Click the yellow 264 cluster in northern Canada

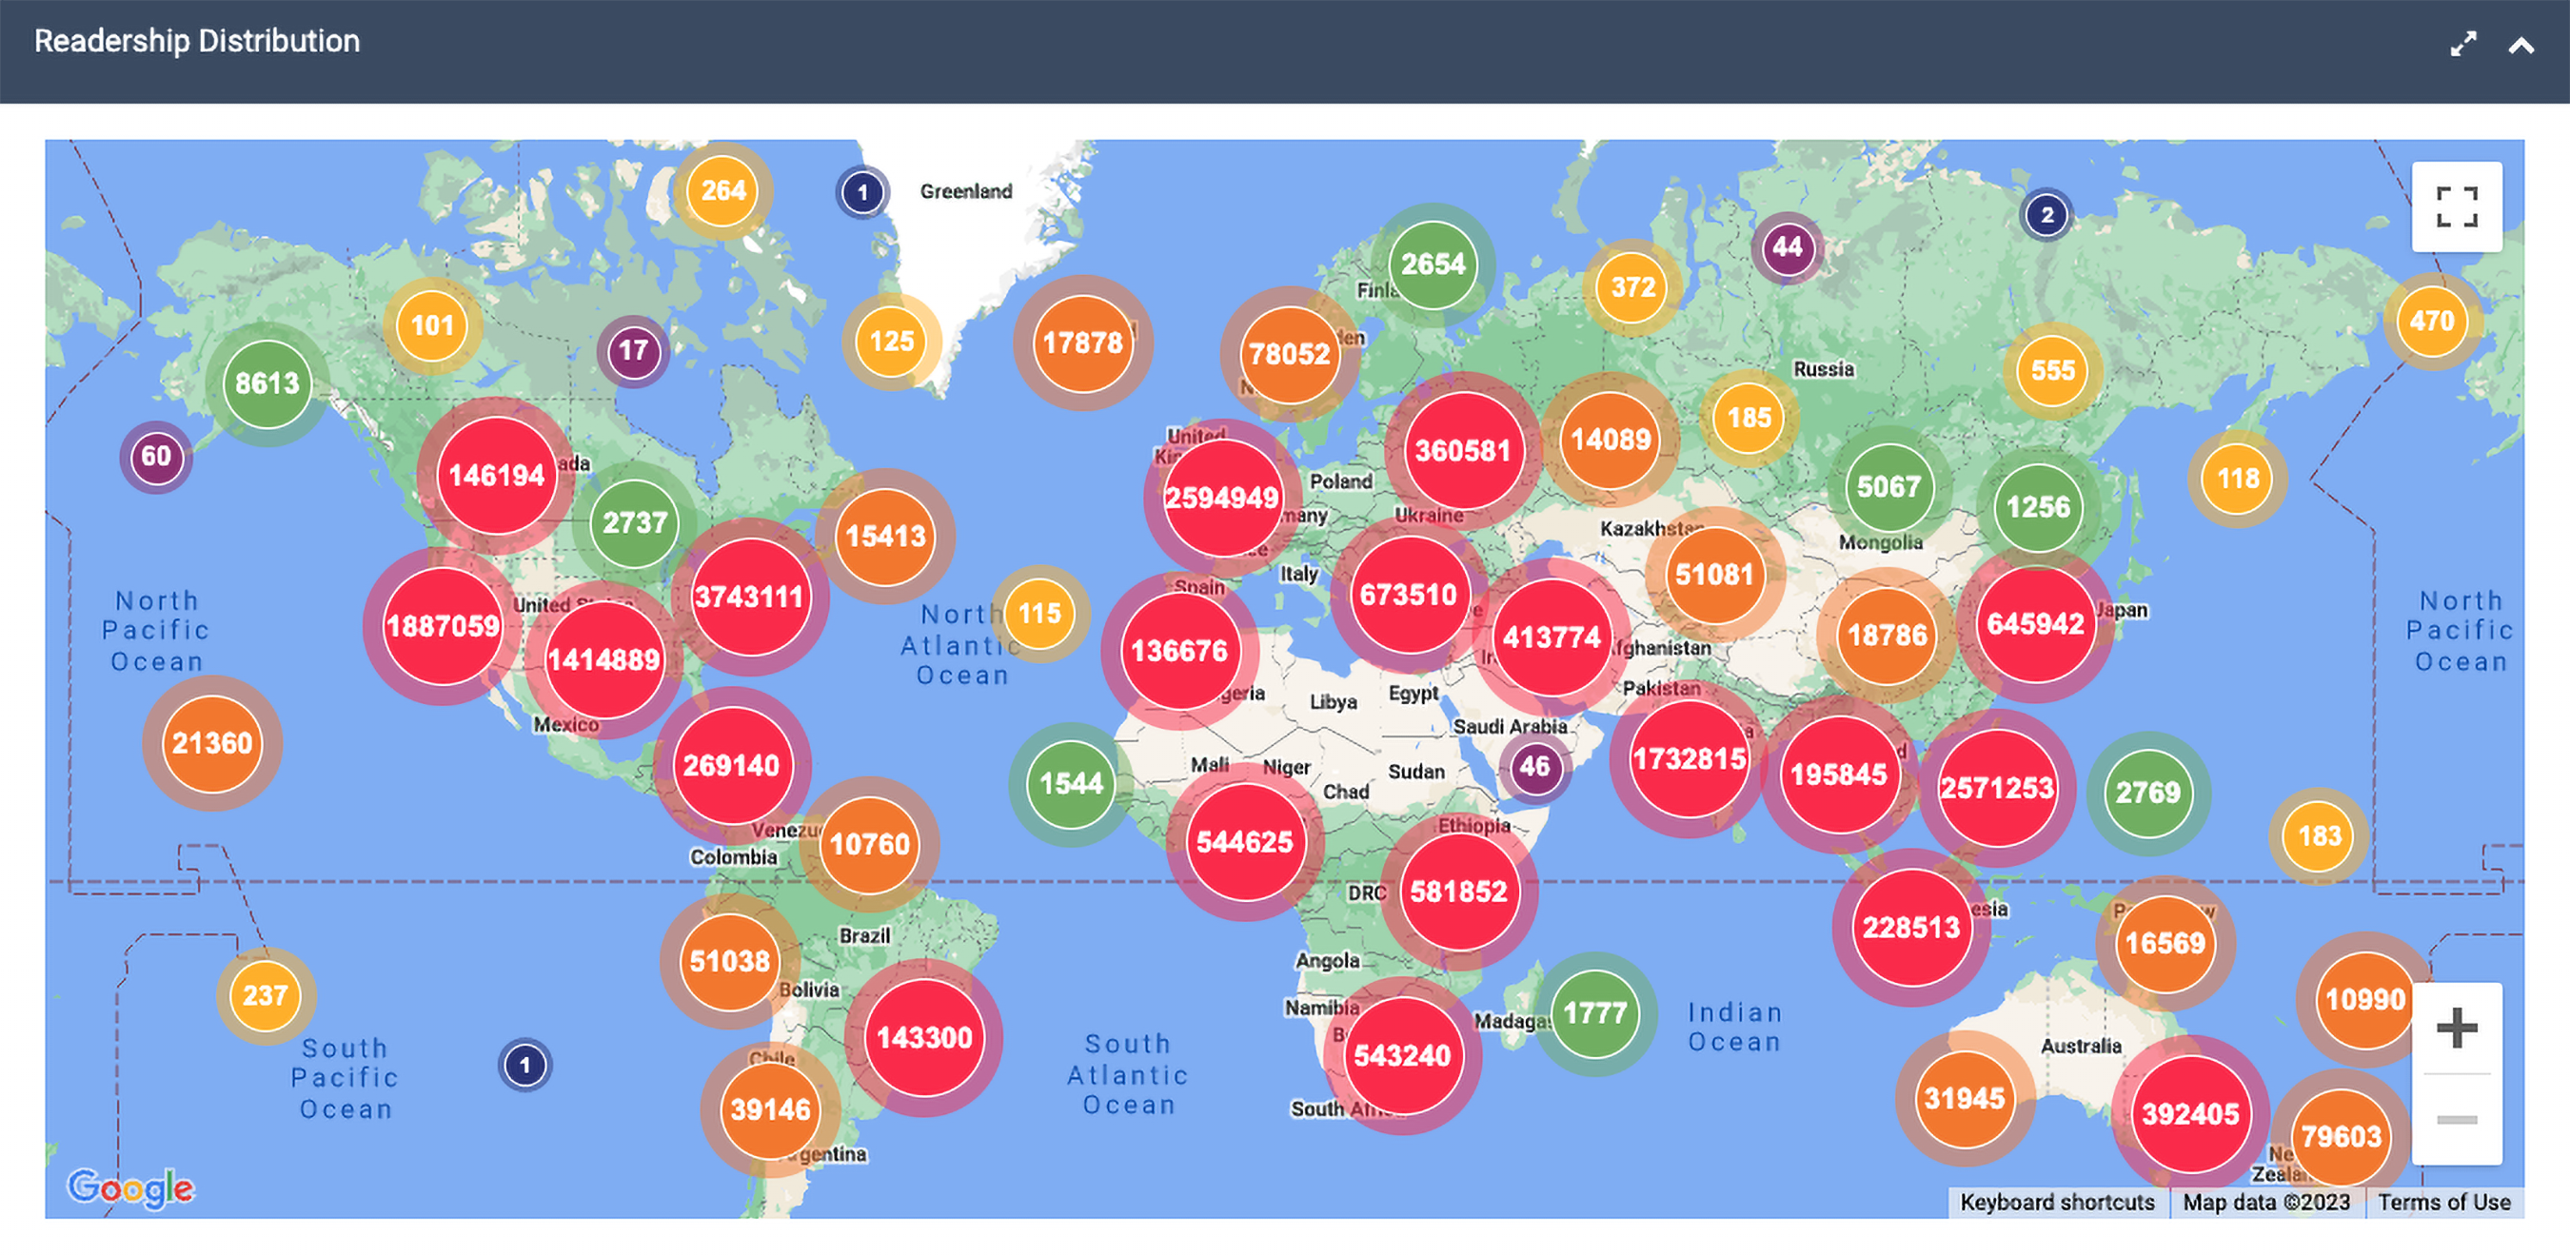click(722, 189)
